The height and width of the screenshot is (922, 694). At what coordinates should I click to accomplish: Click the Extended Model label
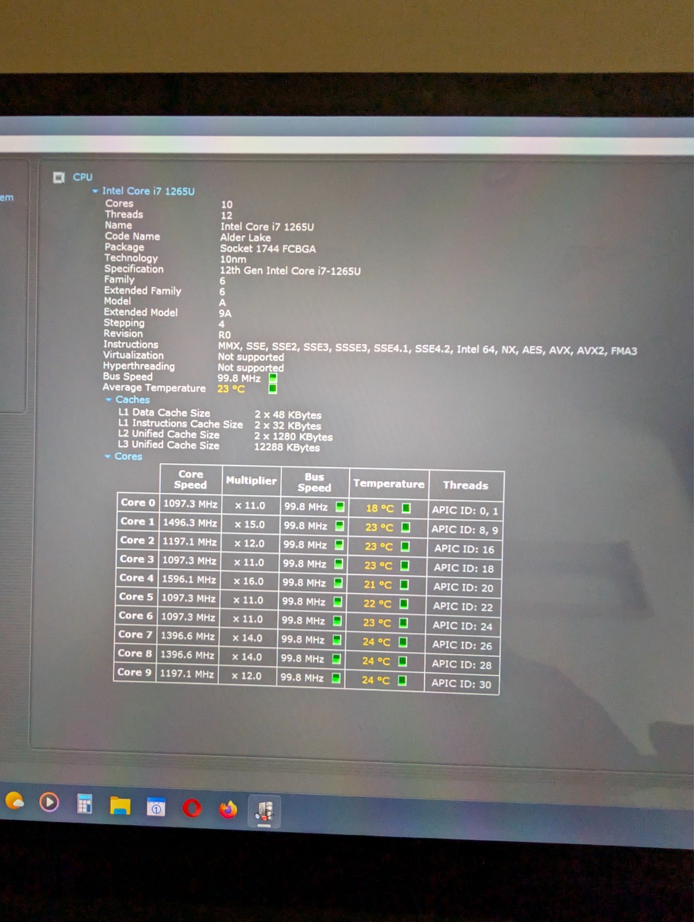[x=140, y=312]
